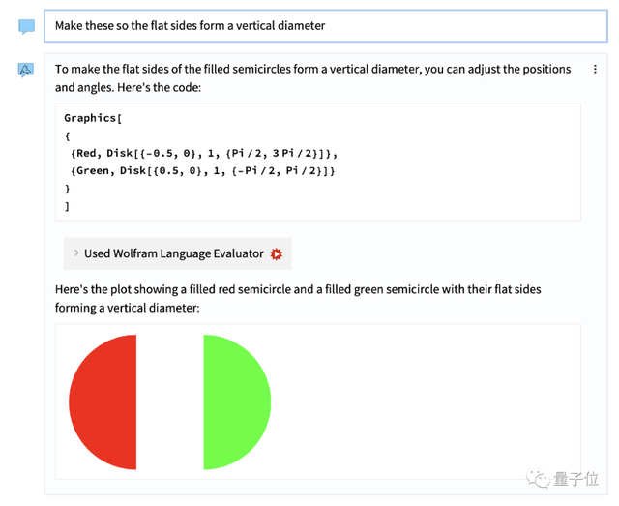Click the red Wolfram gear icon
The image size is (619, 506).
[277, 253]
